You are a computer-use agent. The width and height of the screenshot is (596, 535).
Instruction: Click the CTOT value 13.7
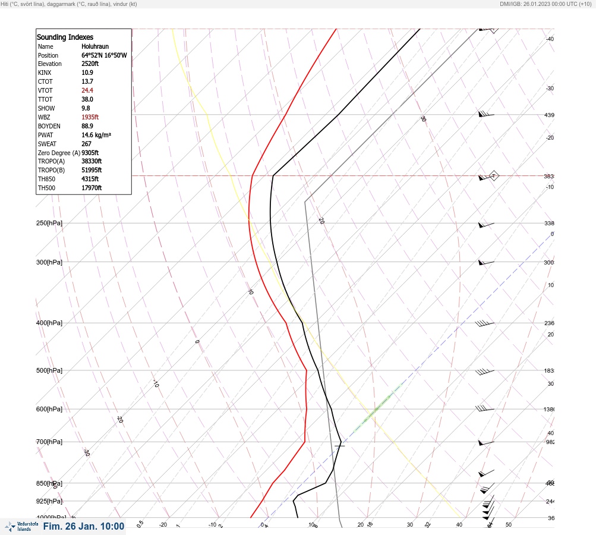(x=87, y=81)
